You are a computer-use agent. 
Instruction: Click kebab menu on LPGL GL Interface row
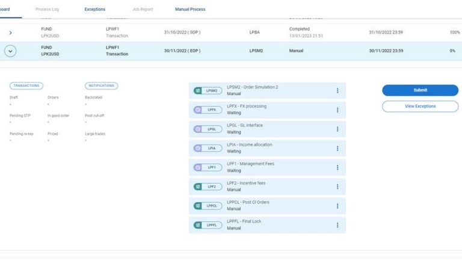pos(337,129)
